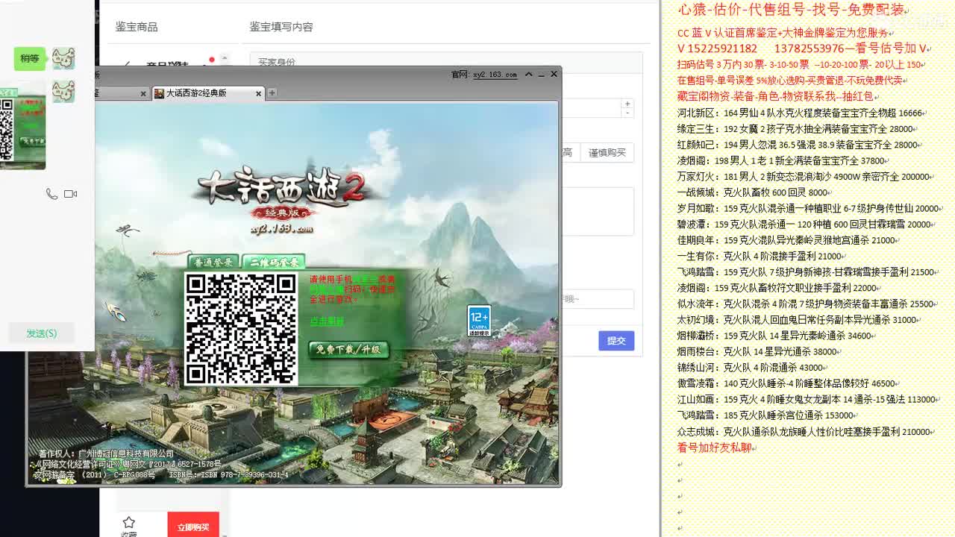Click 发送(S) to send chat message
The width and height of the screenshot is (955, 537).
pyautogui.click(x=42, y=333)
